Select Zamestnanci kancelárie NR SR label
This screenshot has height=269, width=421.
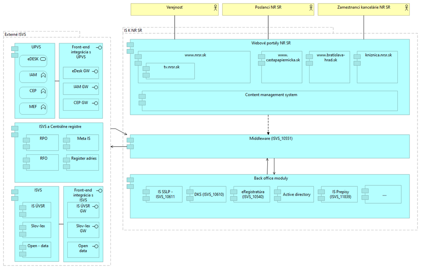364,7
